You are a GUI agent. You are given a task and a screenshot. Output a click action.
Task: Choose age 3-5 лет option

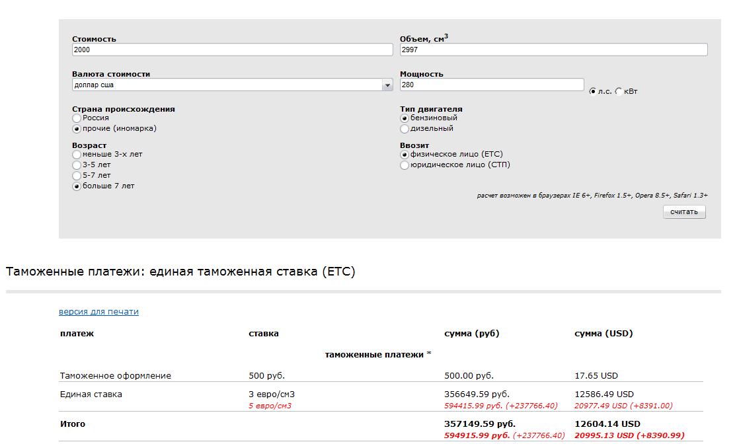coord(77,165)
